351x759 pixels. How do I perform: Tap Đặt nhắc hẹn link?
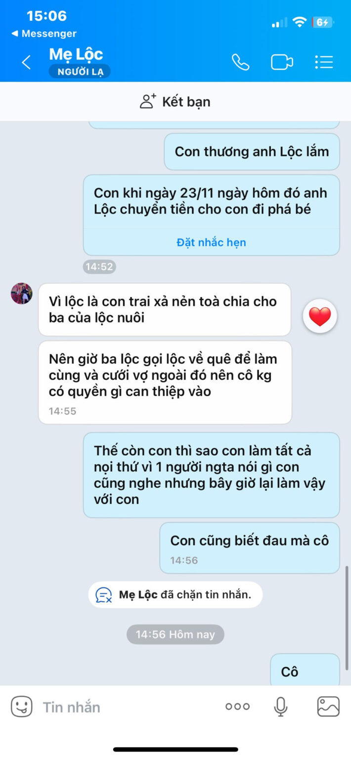pos(211,242)
